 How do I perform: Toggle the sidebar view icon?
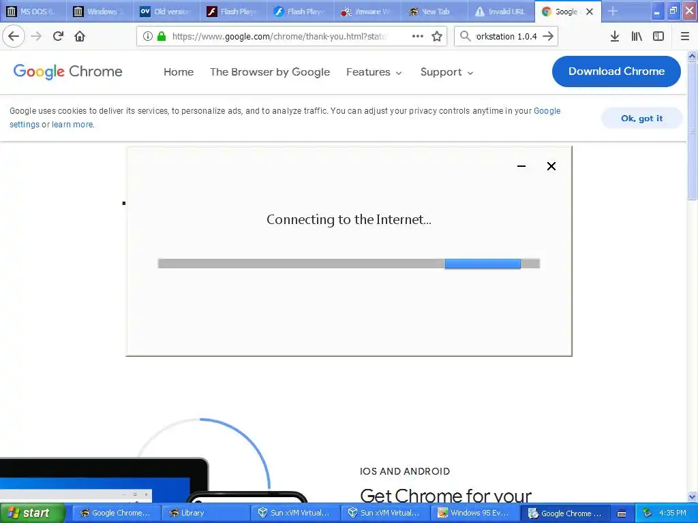pos(658,37)
